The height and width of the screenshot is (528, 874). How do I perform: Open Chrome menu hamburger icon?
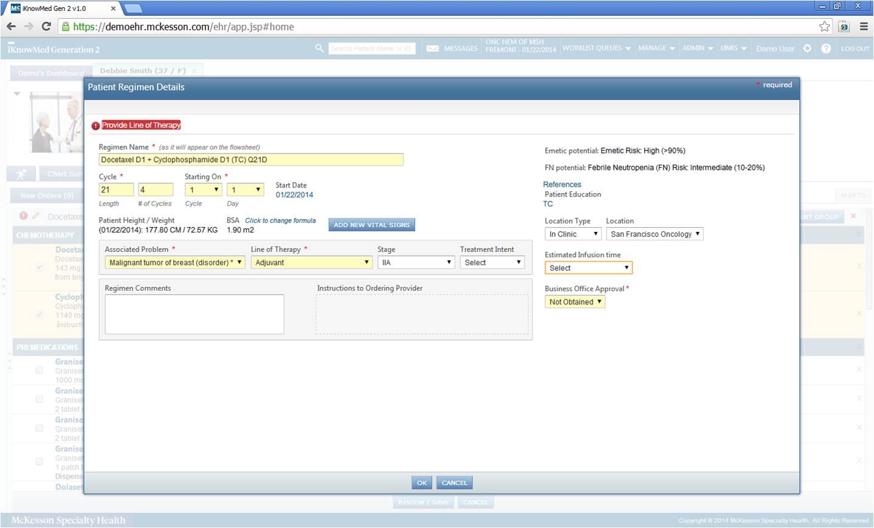click(x=864, y=27)
